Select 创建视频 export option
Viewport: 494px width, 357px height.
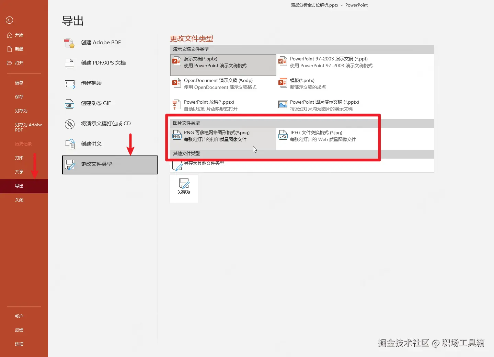click(x=110, y=83)
